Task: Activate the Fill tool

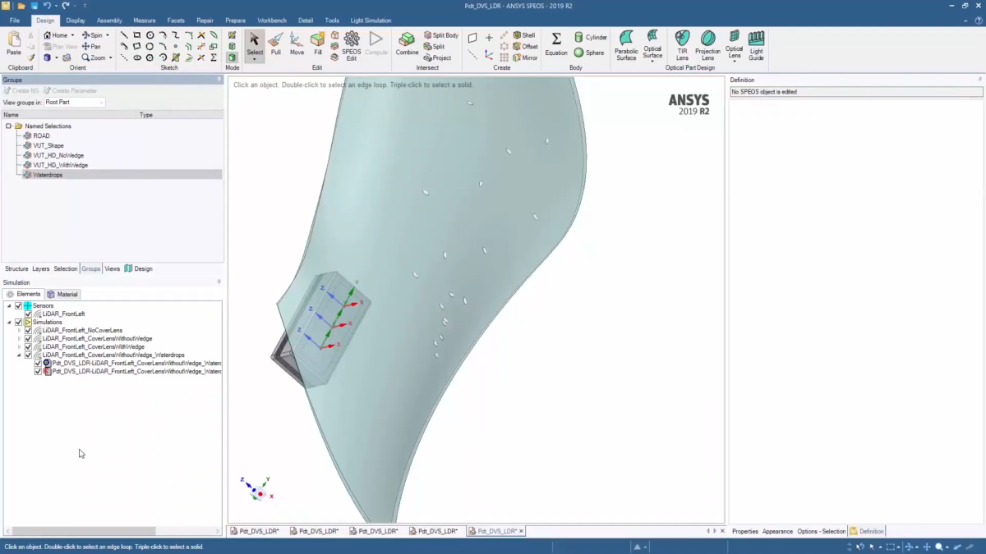Action: tap(317, 43)
